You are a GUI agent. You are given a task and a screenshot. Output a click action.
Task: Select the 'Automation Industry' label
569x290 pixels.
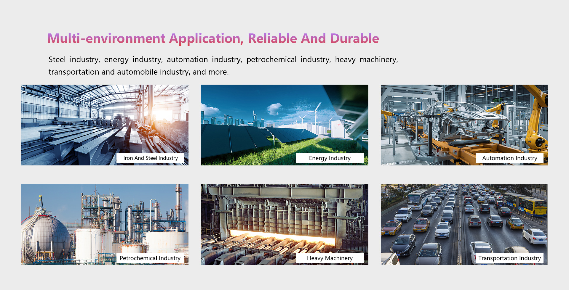click(509, 158)
